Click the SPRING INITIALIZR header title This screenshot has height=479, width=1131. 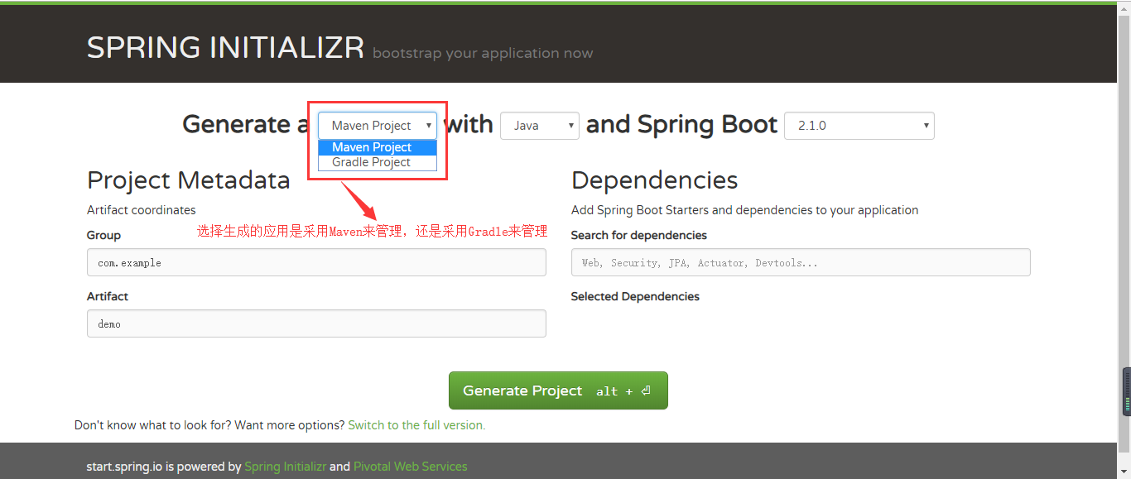coord(225,48)
